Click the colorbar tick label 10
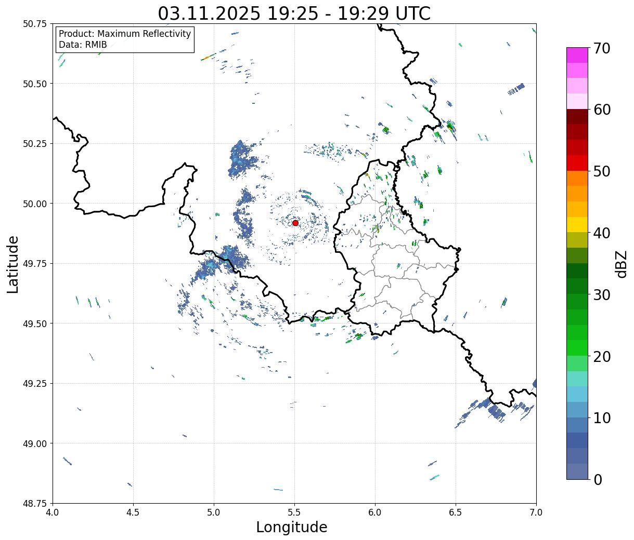The width and height of the screenshot is (634, 540). 602,418
